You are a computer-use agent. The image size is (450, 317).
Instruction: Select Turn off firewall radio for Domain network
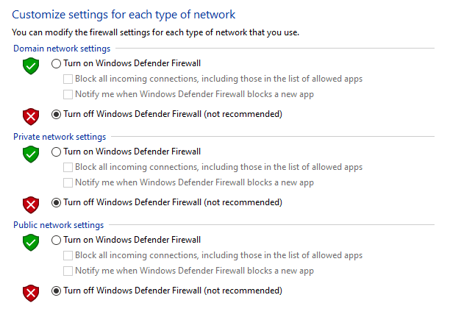pyautogui.click(x=56, y=114)
